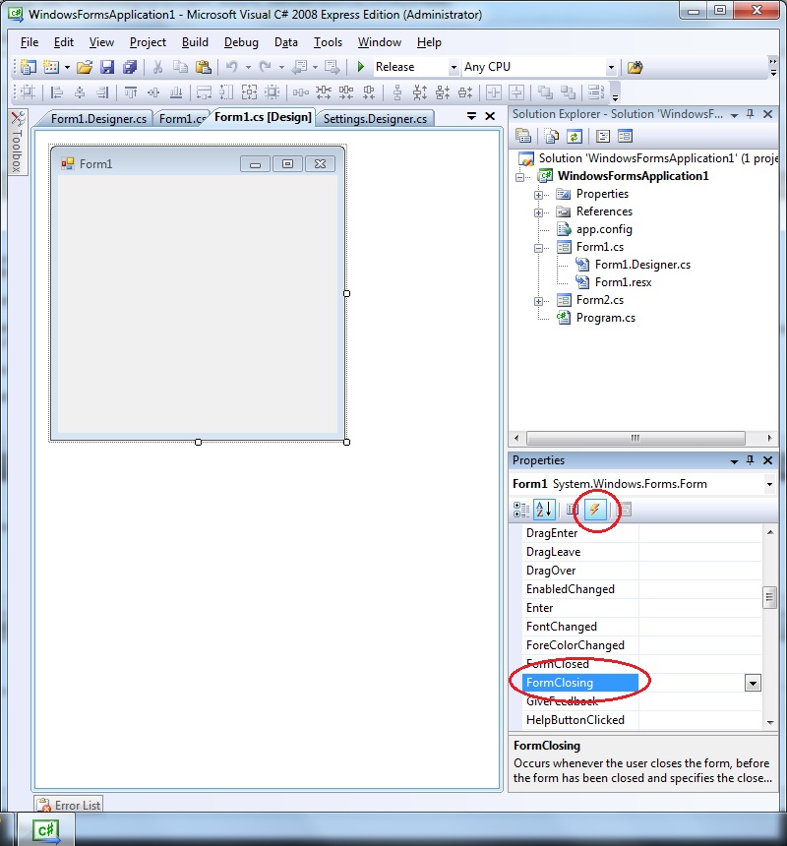This screenshot has width=787, height=846.
Task: Save the current file with floppy icon
Action: click(x=107, y=67)
